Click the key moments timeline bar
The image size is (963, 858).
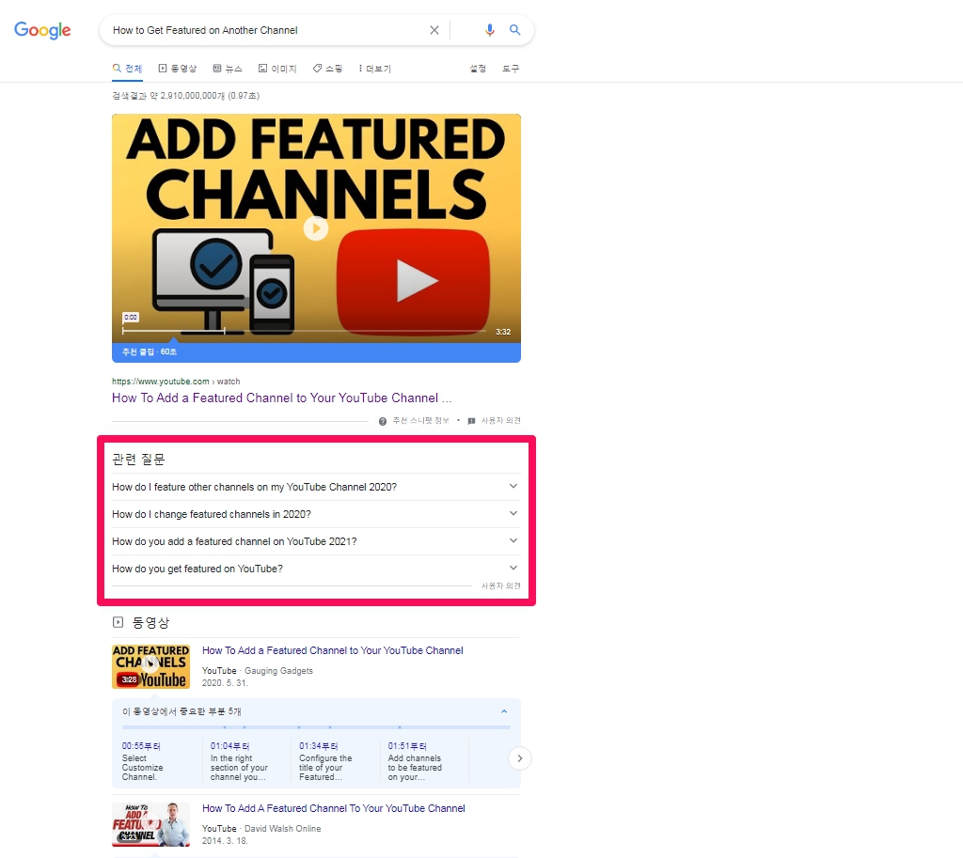[x=316, y=727]
